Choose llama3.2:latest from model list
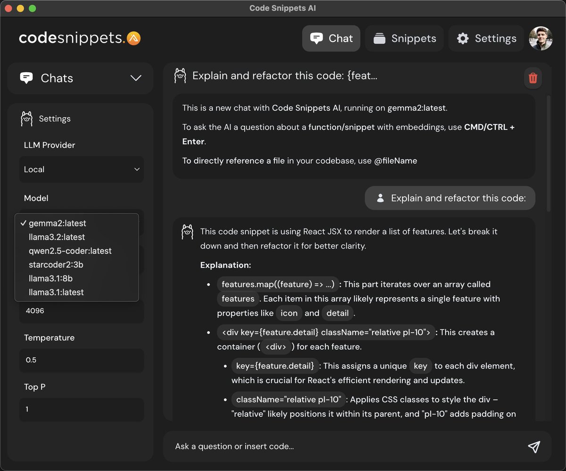The height and width of the screenshot is (471, 566). tap(77, 237)
